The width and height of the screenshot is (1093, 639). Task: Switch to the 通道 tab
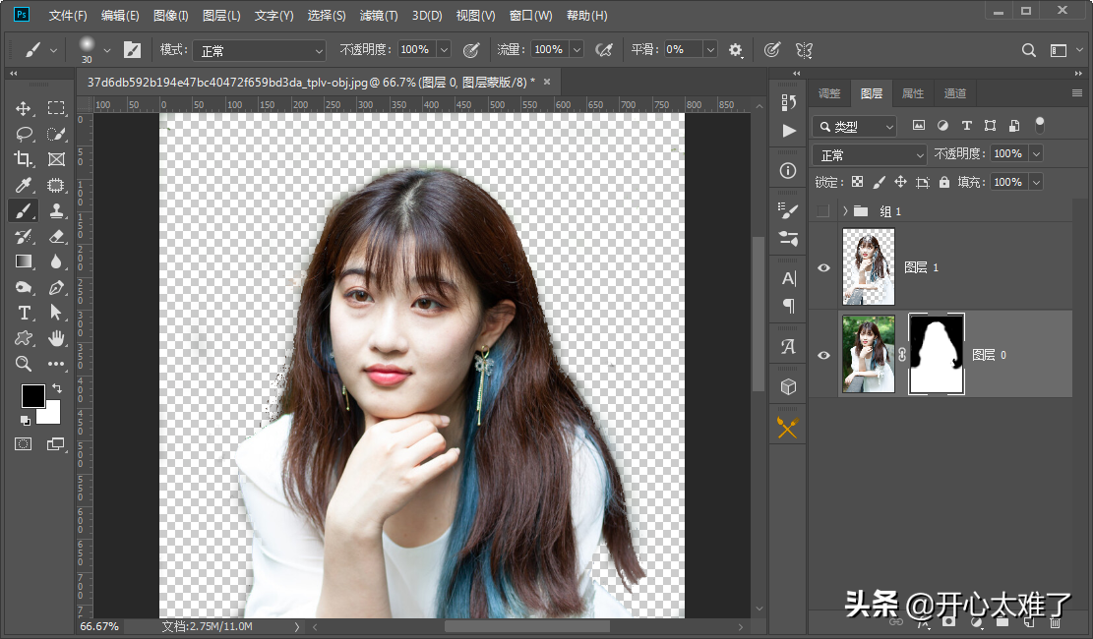click(x=954, y=93)
